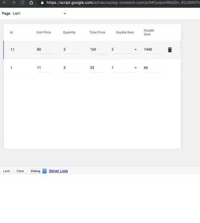
Task: Click the Lock button
Action: (x=7, y=171)
